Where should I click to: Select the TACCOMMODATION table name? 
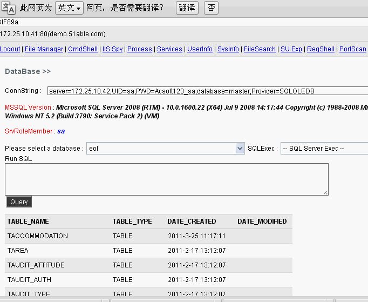click(x=38, y=236)
